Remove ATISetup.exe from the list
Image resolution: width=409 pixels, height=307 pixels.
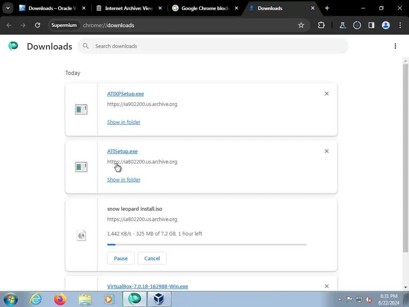coord(327,151)
